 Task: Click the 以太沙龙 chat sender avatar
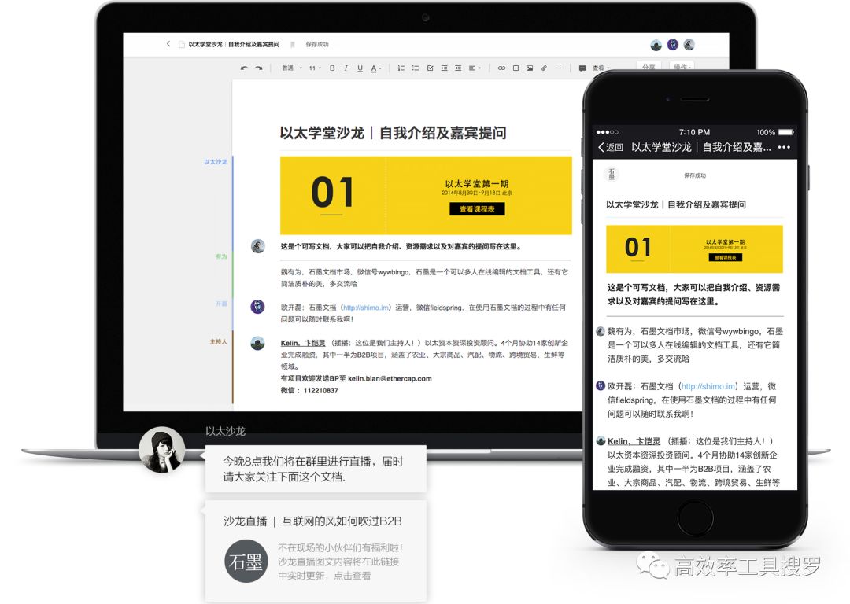[162, 450]
